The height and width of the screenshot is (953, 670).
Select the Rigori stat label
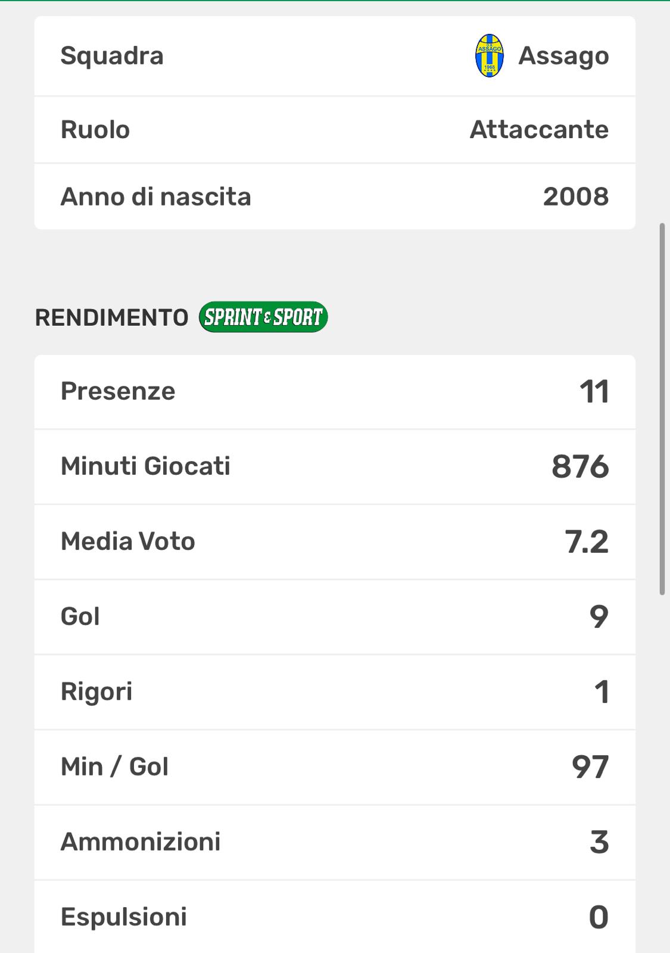coord(96,692)
